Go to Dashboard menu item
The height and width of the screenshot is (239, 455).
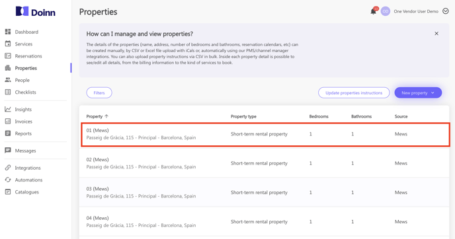click(x=26, y=32)
